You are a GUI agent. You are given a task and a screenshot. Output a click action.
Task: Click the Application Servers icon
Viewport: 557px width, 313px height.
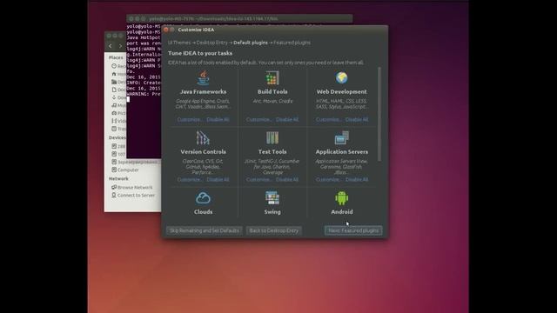pyautogui.click(x=342, y=137)
